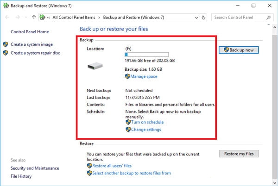278x186 pixels.
Task: Go up one folder level arrow
Action: (x=34, y=18)
